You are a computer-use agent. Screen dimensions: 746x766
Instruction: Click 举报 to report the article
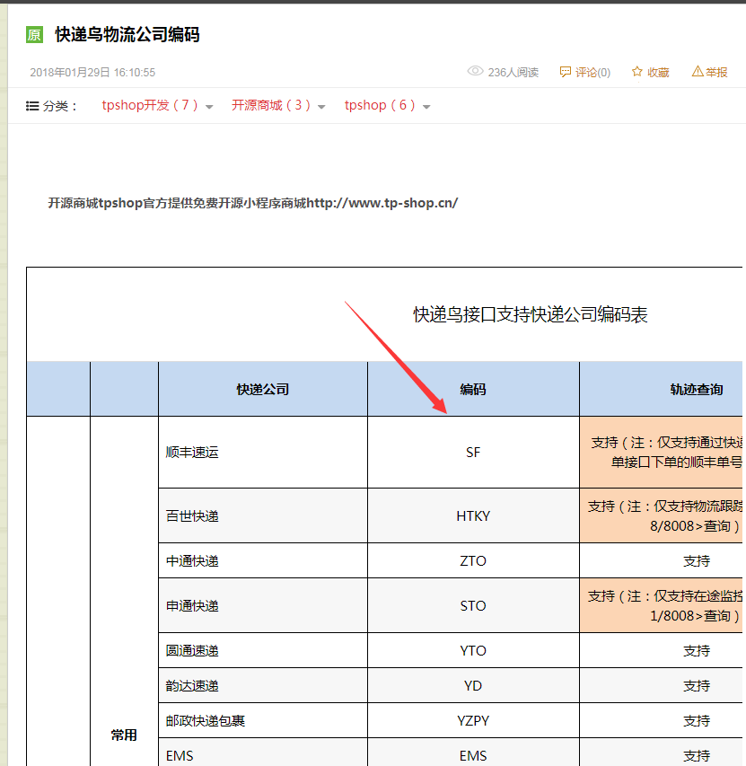716,73
